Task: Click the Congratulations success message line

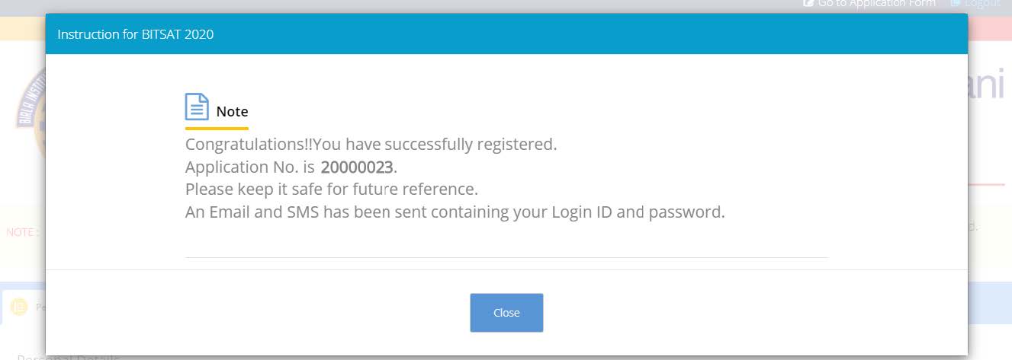Action: point(371,144)
